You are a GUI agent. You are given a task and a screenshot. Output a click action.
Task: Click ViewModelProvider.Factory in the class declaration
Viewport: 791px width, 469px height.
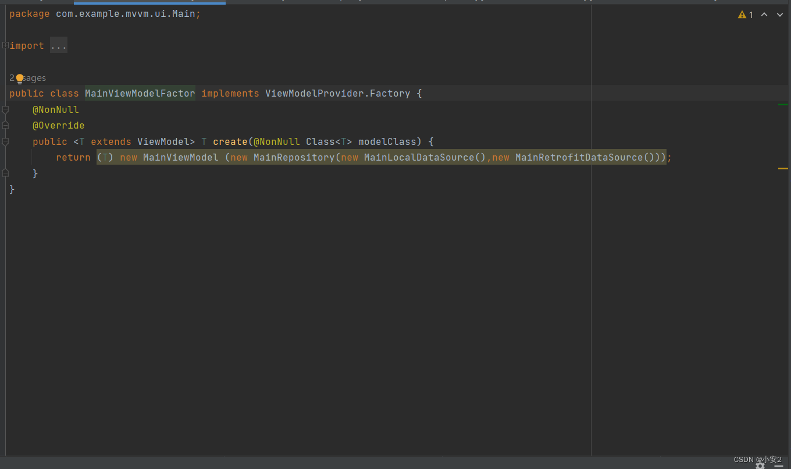pos(337,93)
